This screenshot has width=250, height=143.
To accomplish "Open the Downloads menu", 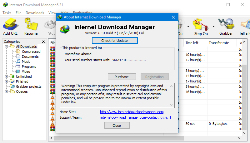I will pyautogui.click(x=35, y=13).
